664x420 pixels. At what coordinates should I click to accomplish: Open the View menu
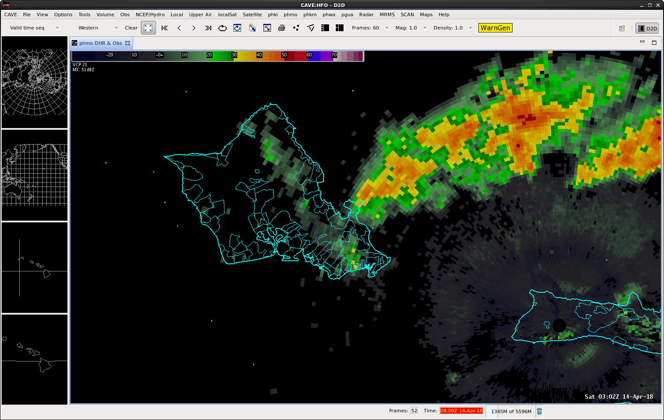point(42,15)
